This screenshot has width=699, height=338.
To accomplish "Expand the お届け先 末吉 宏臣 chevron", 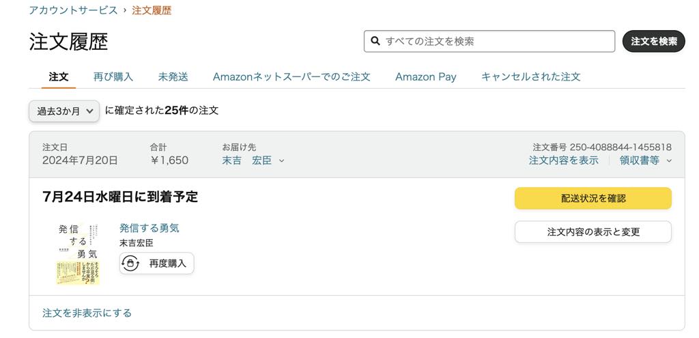I will (x=281, y=161).
